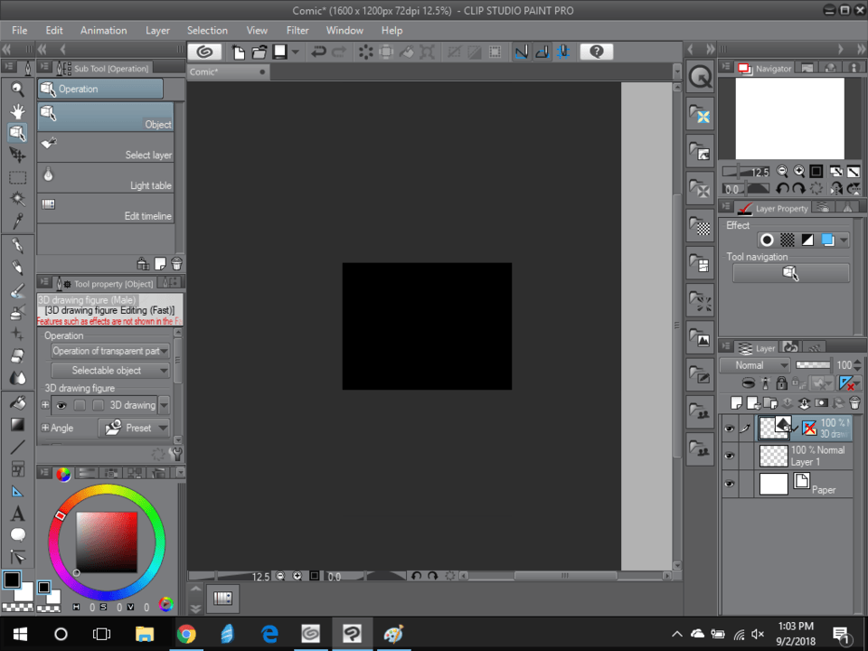Viewport: 868px width, 651px height.
Task: Open Windows Task View
Action: click(101, 634)
